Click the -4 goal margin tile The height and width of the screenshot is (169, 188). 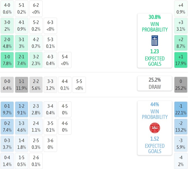tap(181, 161)
